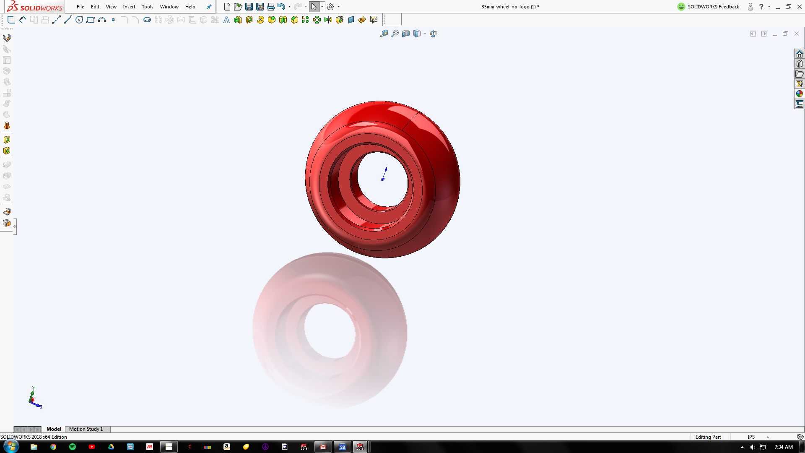Pin the SOLIDWORKS menu bar
805x453 pixels.
(x=209, y=7)
